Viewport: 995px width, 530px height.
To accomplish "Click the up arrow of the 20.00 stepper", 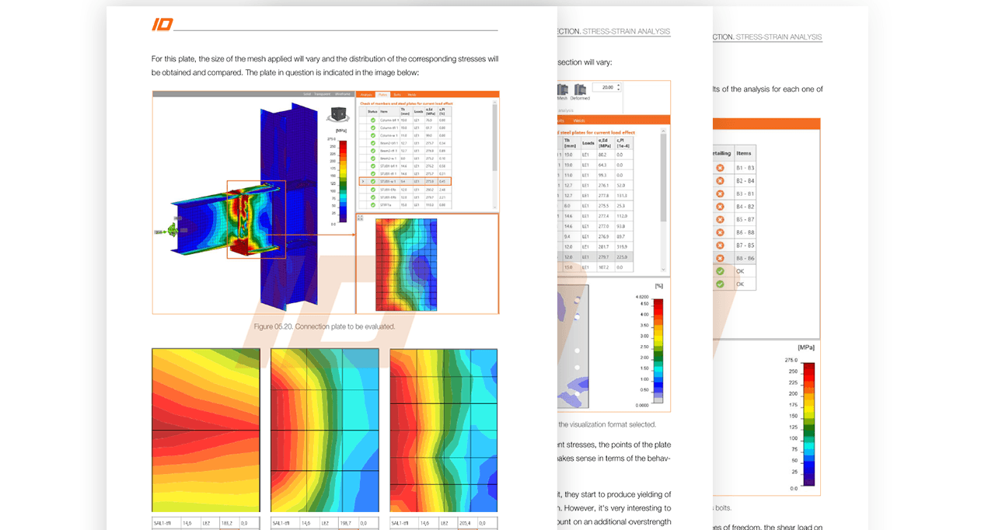I will 618,85.
